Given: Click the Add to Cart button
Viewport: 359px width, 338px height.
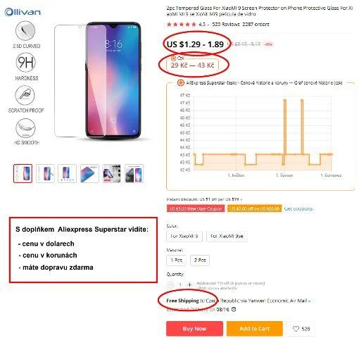Looking at the screenshot, I should [255, 329].
